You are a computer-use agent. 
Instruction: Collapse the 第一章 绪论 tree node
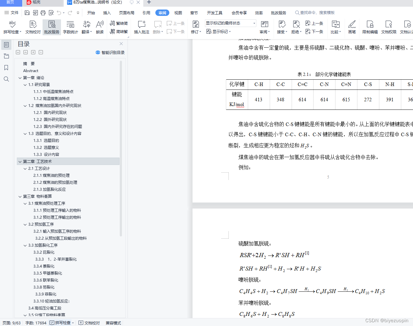coord(20,78)
